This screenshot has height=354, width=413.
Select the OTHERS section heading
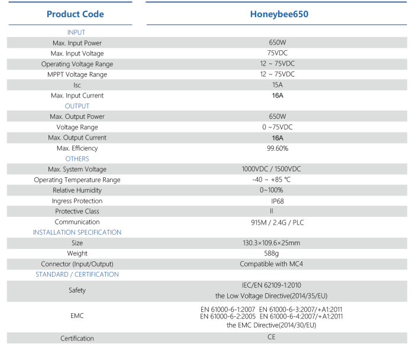pyautogui.click(x=77, y=159)
